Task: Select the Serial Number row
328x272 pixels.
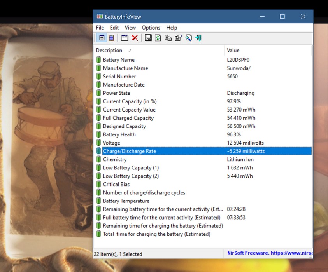Action: (203, 77)
